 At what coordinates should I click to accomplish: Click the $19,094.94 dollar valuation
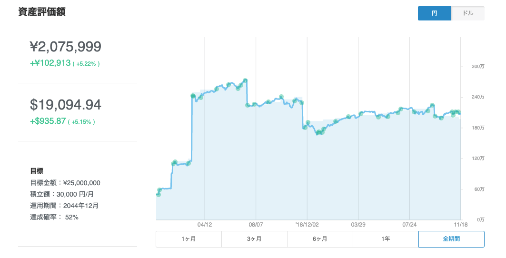66,105
